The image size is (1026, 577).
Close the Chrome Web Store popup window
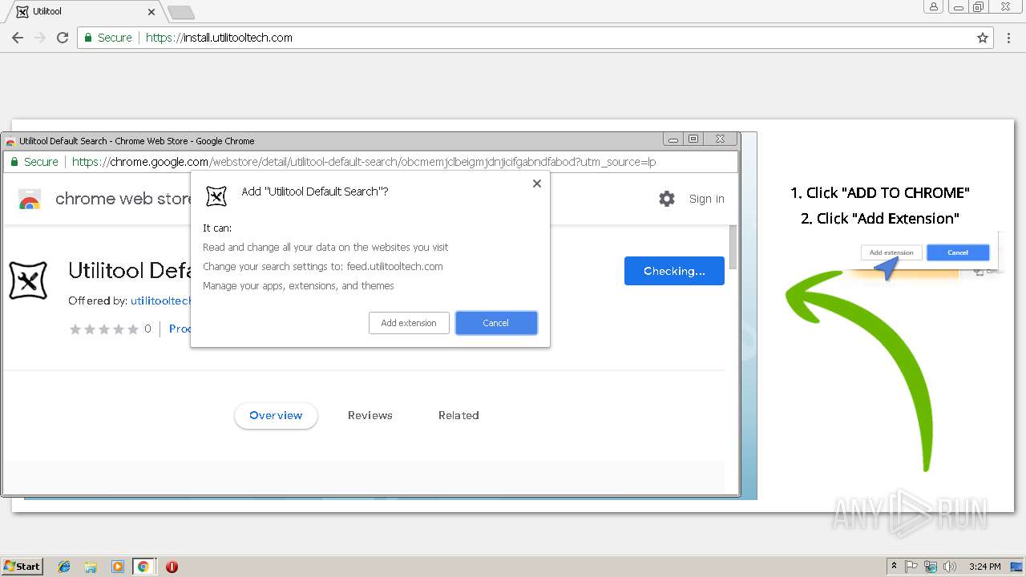(720, 139)
